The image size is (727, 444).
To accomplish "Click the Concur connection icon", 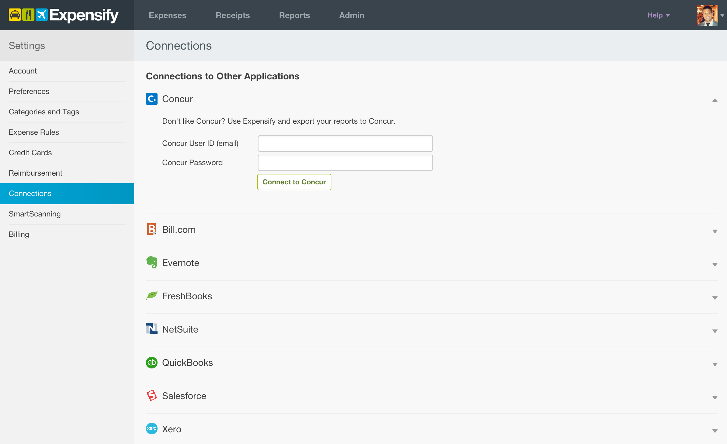I will click(151, 99).
